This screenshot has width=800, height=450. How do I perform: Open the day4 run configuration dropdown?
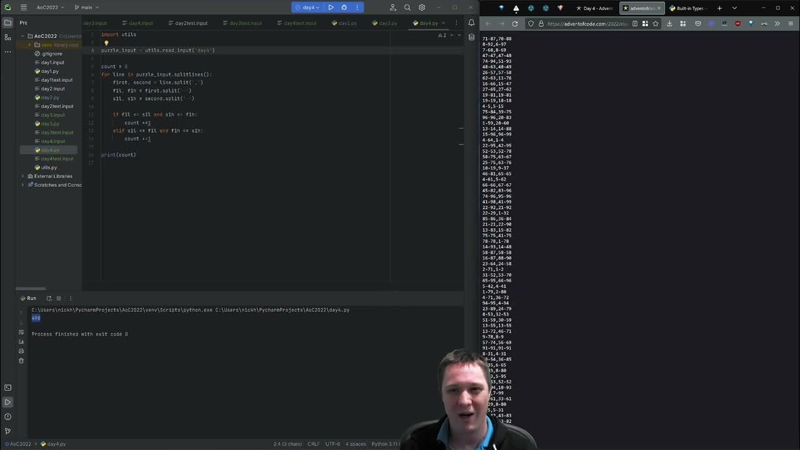click(x=308, y=7)
